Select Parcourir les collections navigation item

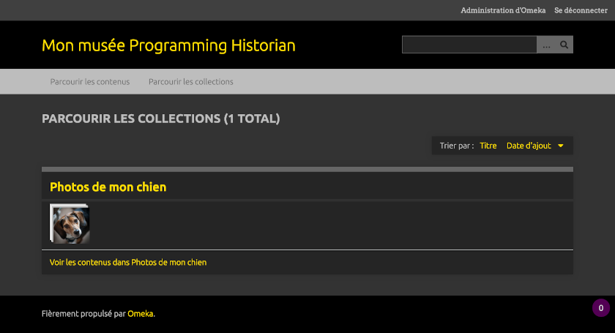[191, 82]
